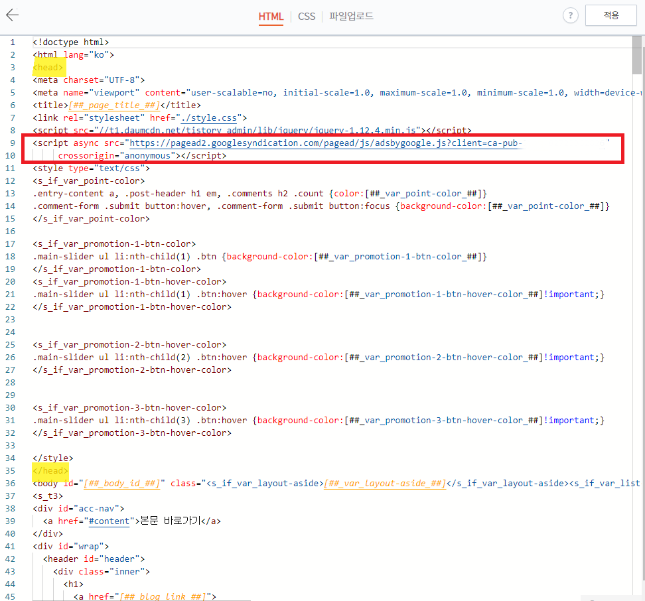Click the <div id="acc-nav"> line
645x601 pixels.
[x=78, y=509]
